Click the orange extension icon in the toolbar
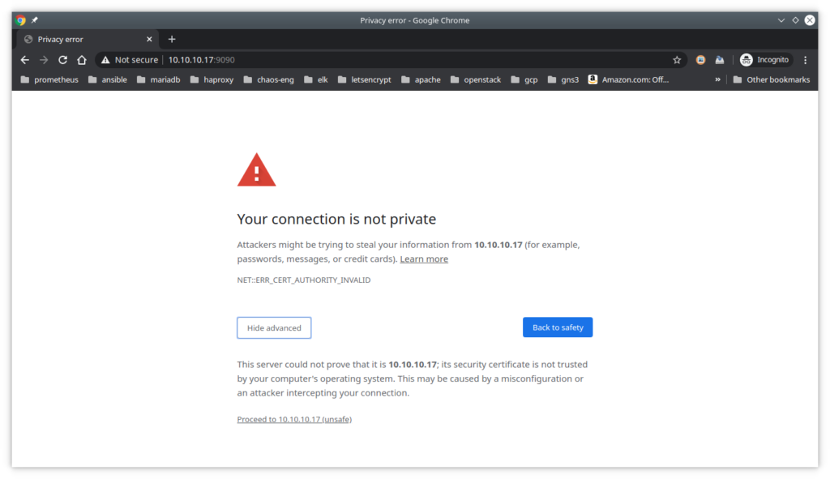Screen dimensions: 830x479 tap(700, 60)
